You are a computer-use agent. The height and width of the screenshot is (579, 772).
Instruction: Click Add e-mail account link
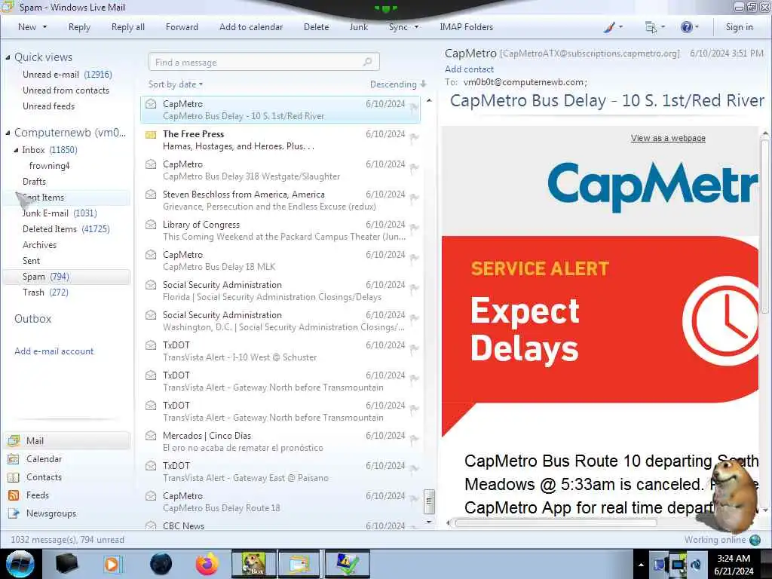54,351
